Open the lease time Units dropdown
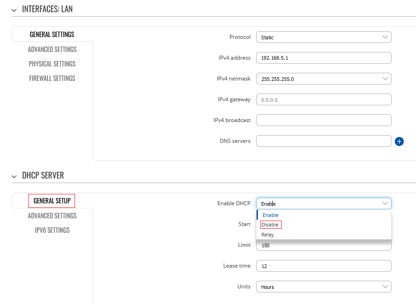The image size is (416, 306). click(323, 287)
